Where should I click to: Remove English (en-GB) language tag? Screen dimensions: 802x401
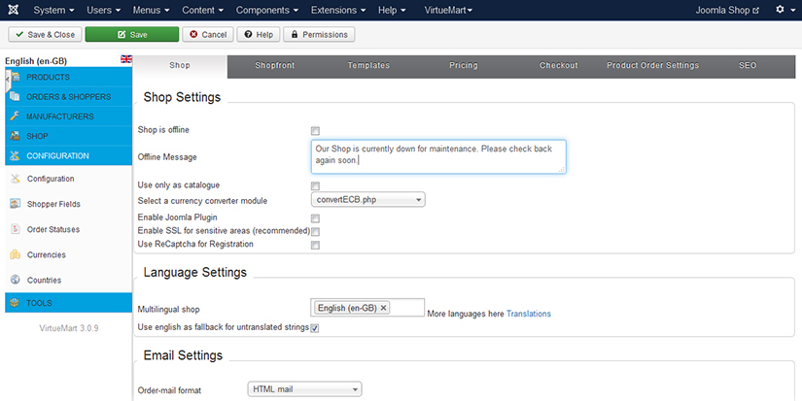[384, 308]
